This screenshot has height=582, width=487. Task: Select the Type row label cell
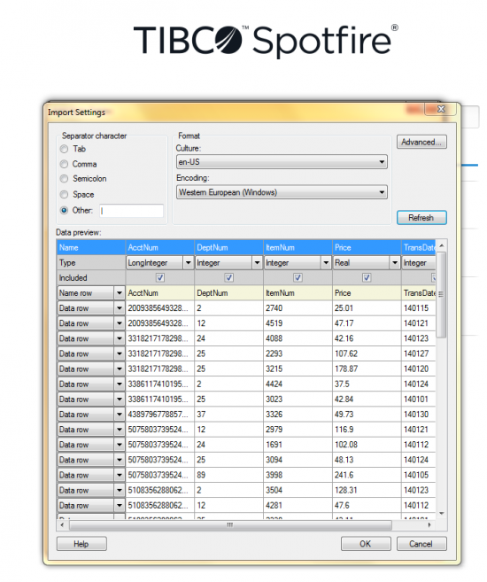pos(91,263)
